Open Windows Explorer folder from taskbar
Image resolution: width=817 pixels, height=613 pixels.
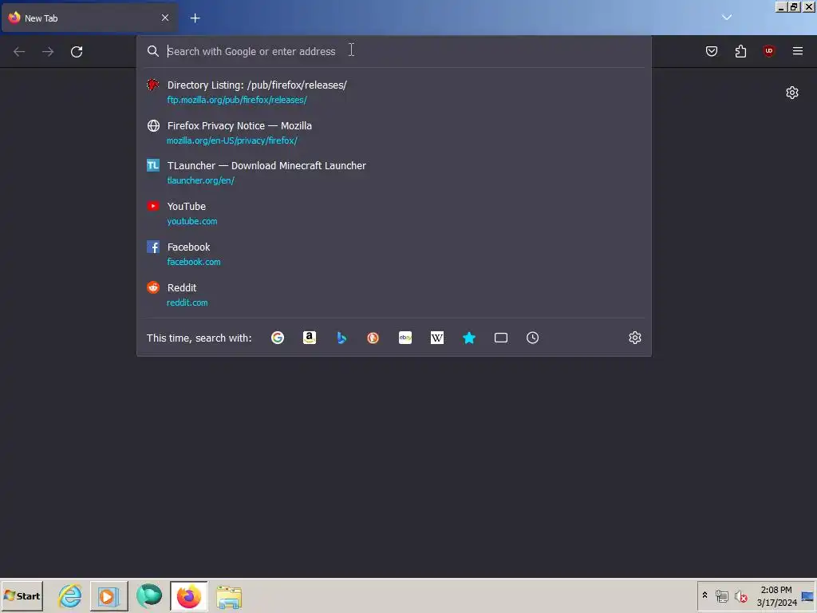[229, 597]
